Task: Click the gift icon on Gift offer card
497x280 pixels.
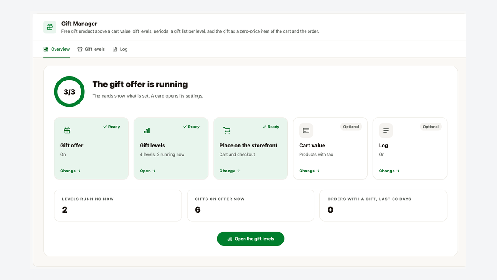Action: [67, 130]
